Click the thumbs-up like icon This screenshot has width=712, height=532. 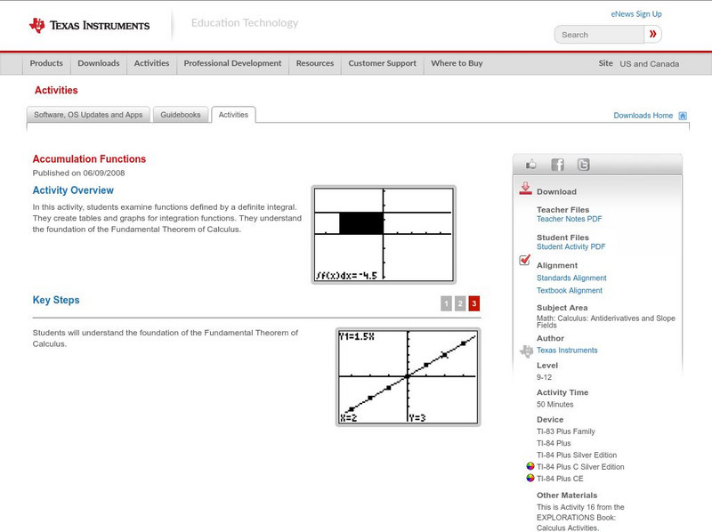tap(530, 165)
